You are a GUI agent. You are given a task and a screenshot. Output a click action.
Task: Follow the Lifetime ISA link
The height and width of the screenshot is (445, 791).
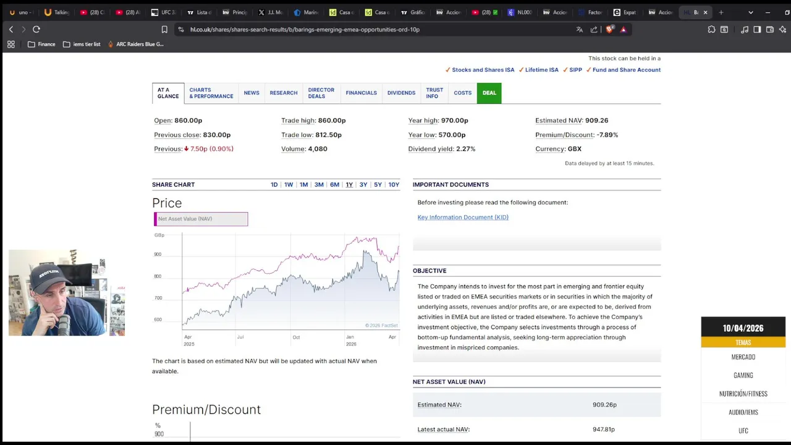tap(541, 70)
